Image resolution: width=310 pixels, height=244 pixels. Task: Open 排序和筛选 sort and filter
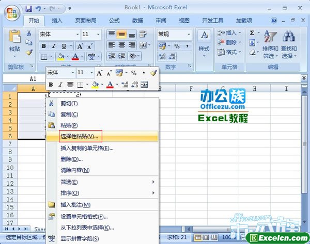coord(270,44)
